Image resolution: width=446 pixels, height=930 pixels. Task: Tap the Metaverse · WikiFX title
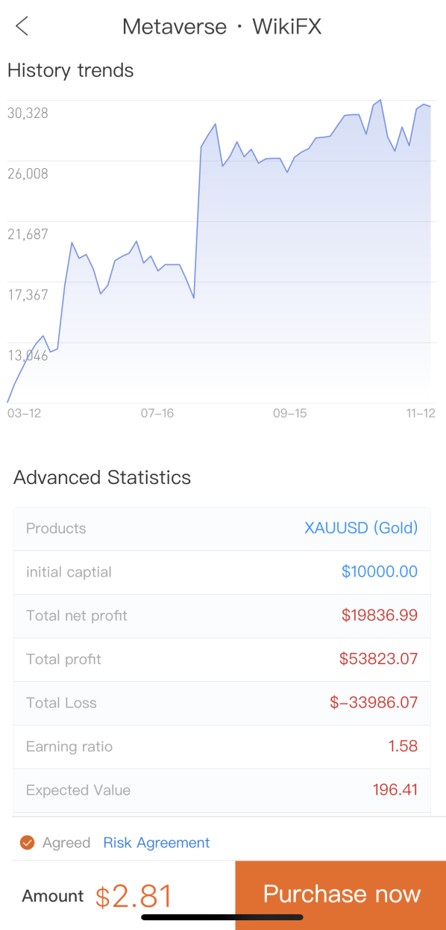(222, 27)
